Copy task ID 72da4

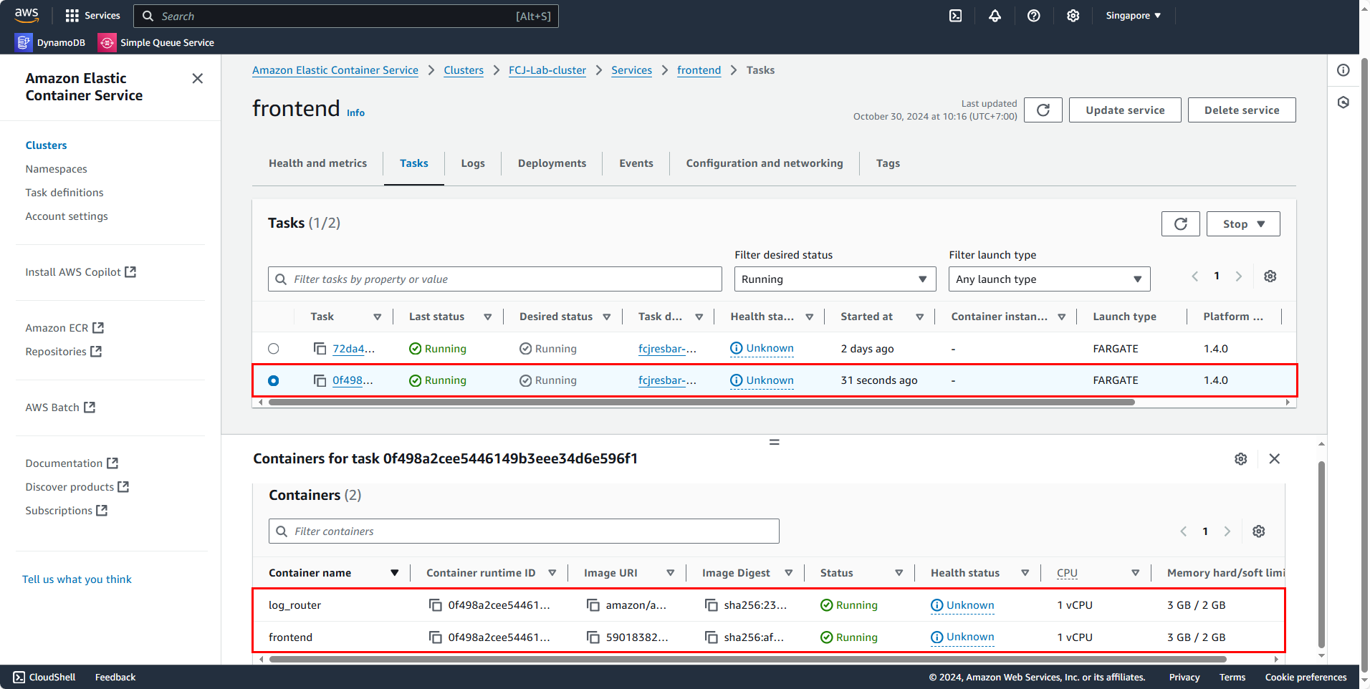click(320, 349)
